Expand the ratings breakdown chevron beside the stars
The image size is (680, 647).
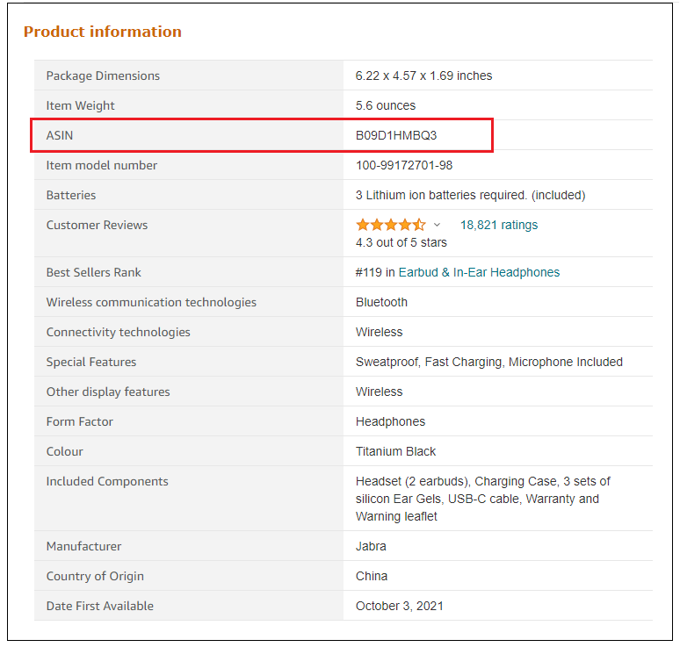coord(437,226)
